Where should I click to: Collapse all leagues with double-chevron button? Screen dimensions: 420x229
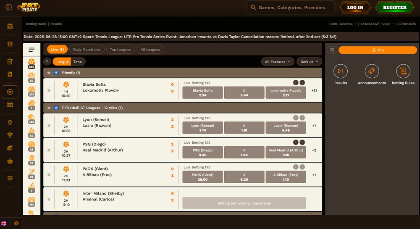point(47,62)
